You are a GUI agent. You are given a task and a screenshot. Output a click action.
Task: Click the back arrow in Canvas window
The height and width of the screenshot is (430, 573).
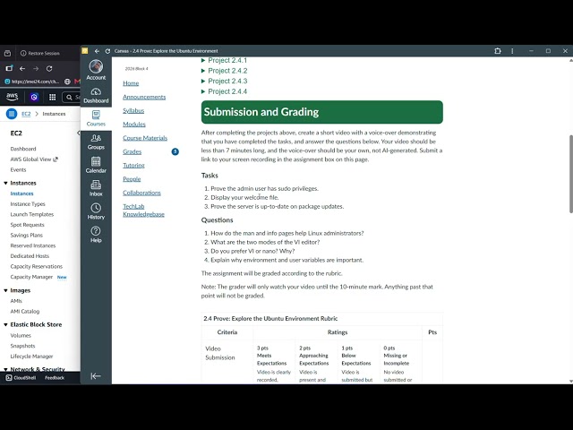97,51
